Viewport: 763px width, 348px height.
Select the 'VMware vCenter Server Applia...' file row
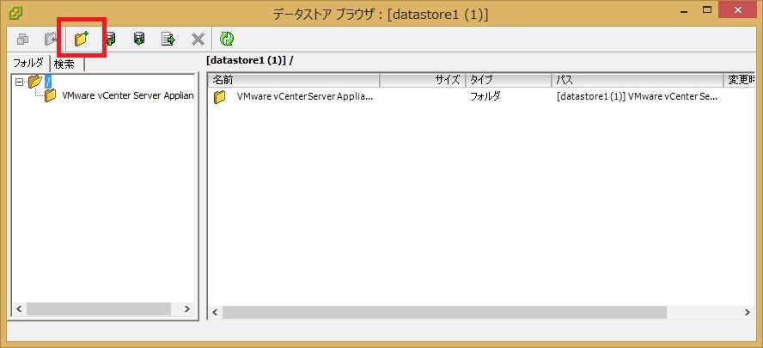tap(482, 96)
